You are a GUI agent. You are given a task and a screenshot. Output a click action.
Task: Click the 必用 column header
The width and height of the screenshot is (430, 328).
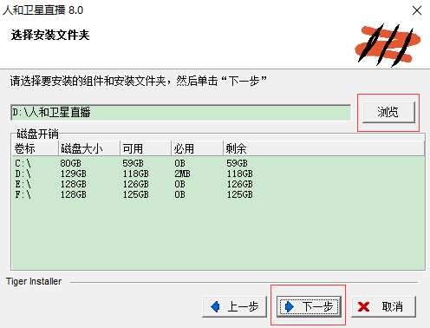(x=197, y=148)
